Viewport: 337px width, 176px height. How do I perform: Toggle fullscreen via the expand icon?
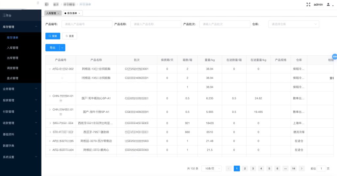[308, 5]
